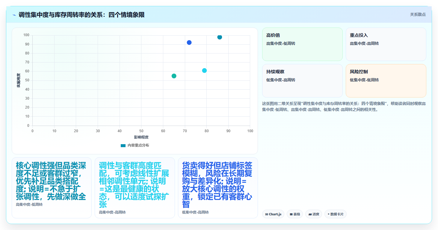Click 低集中度-高周转 under 持续观察 card
Image resolution: width=438 pixels, height=230 pixels.
coord(281,80)
